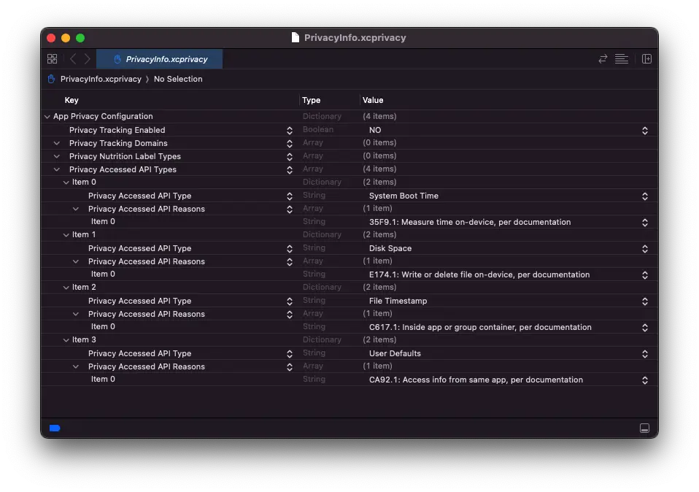Click the green zoom window button
The width and height of the screenshot is (699, 492).
tap(80, 38)
